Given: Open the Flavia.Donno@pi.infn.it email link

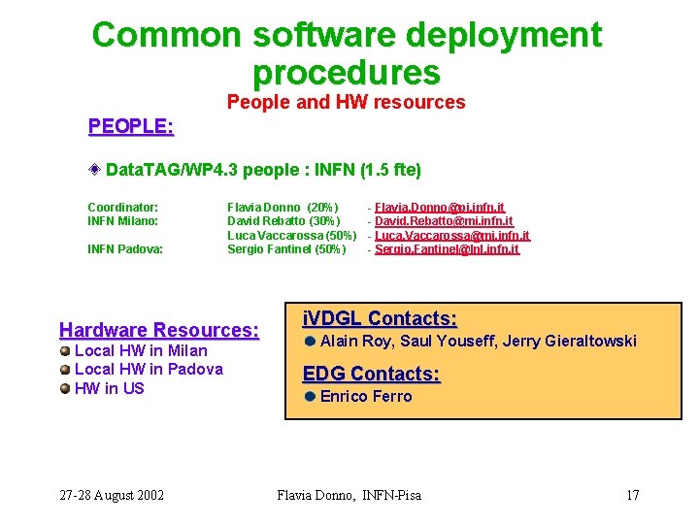Looking at the screenshot, I should pyautogui.click(x=440, y=208).
